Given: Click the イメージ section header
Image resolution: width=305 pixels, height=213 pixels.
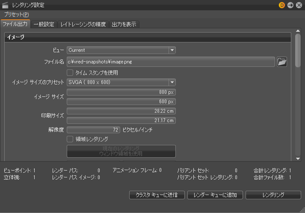Looking at the screenshot, I should click(148, 37).
